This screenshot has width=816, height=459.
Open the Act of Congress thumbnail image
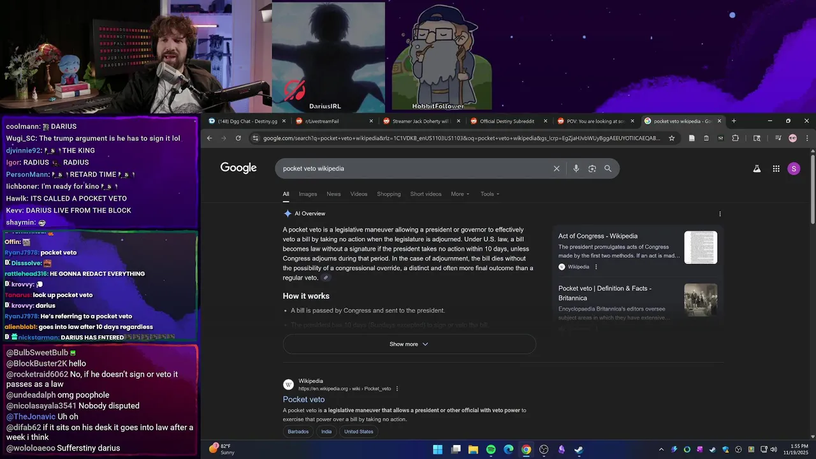[x=701, y=247]
